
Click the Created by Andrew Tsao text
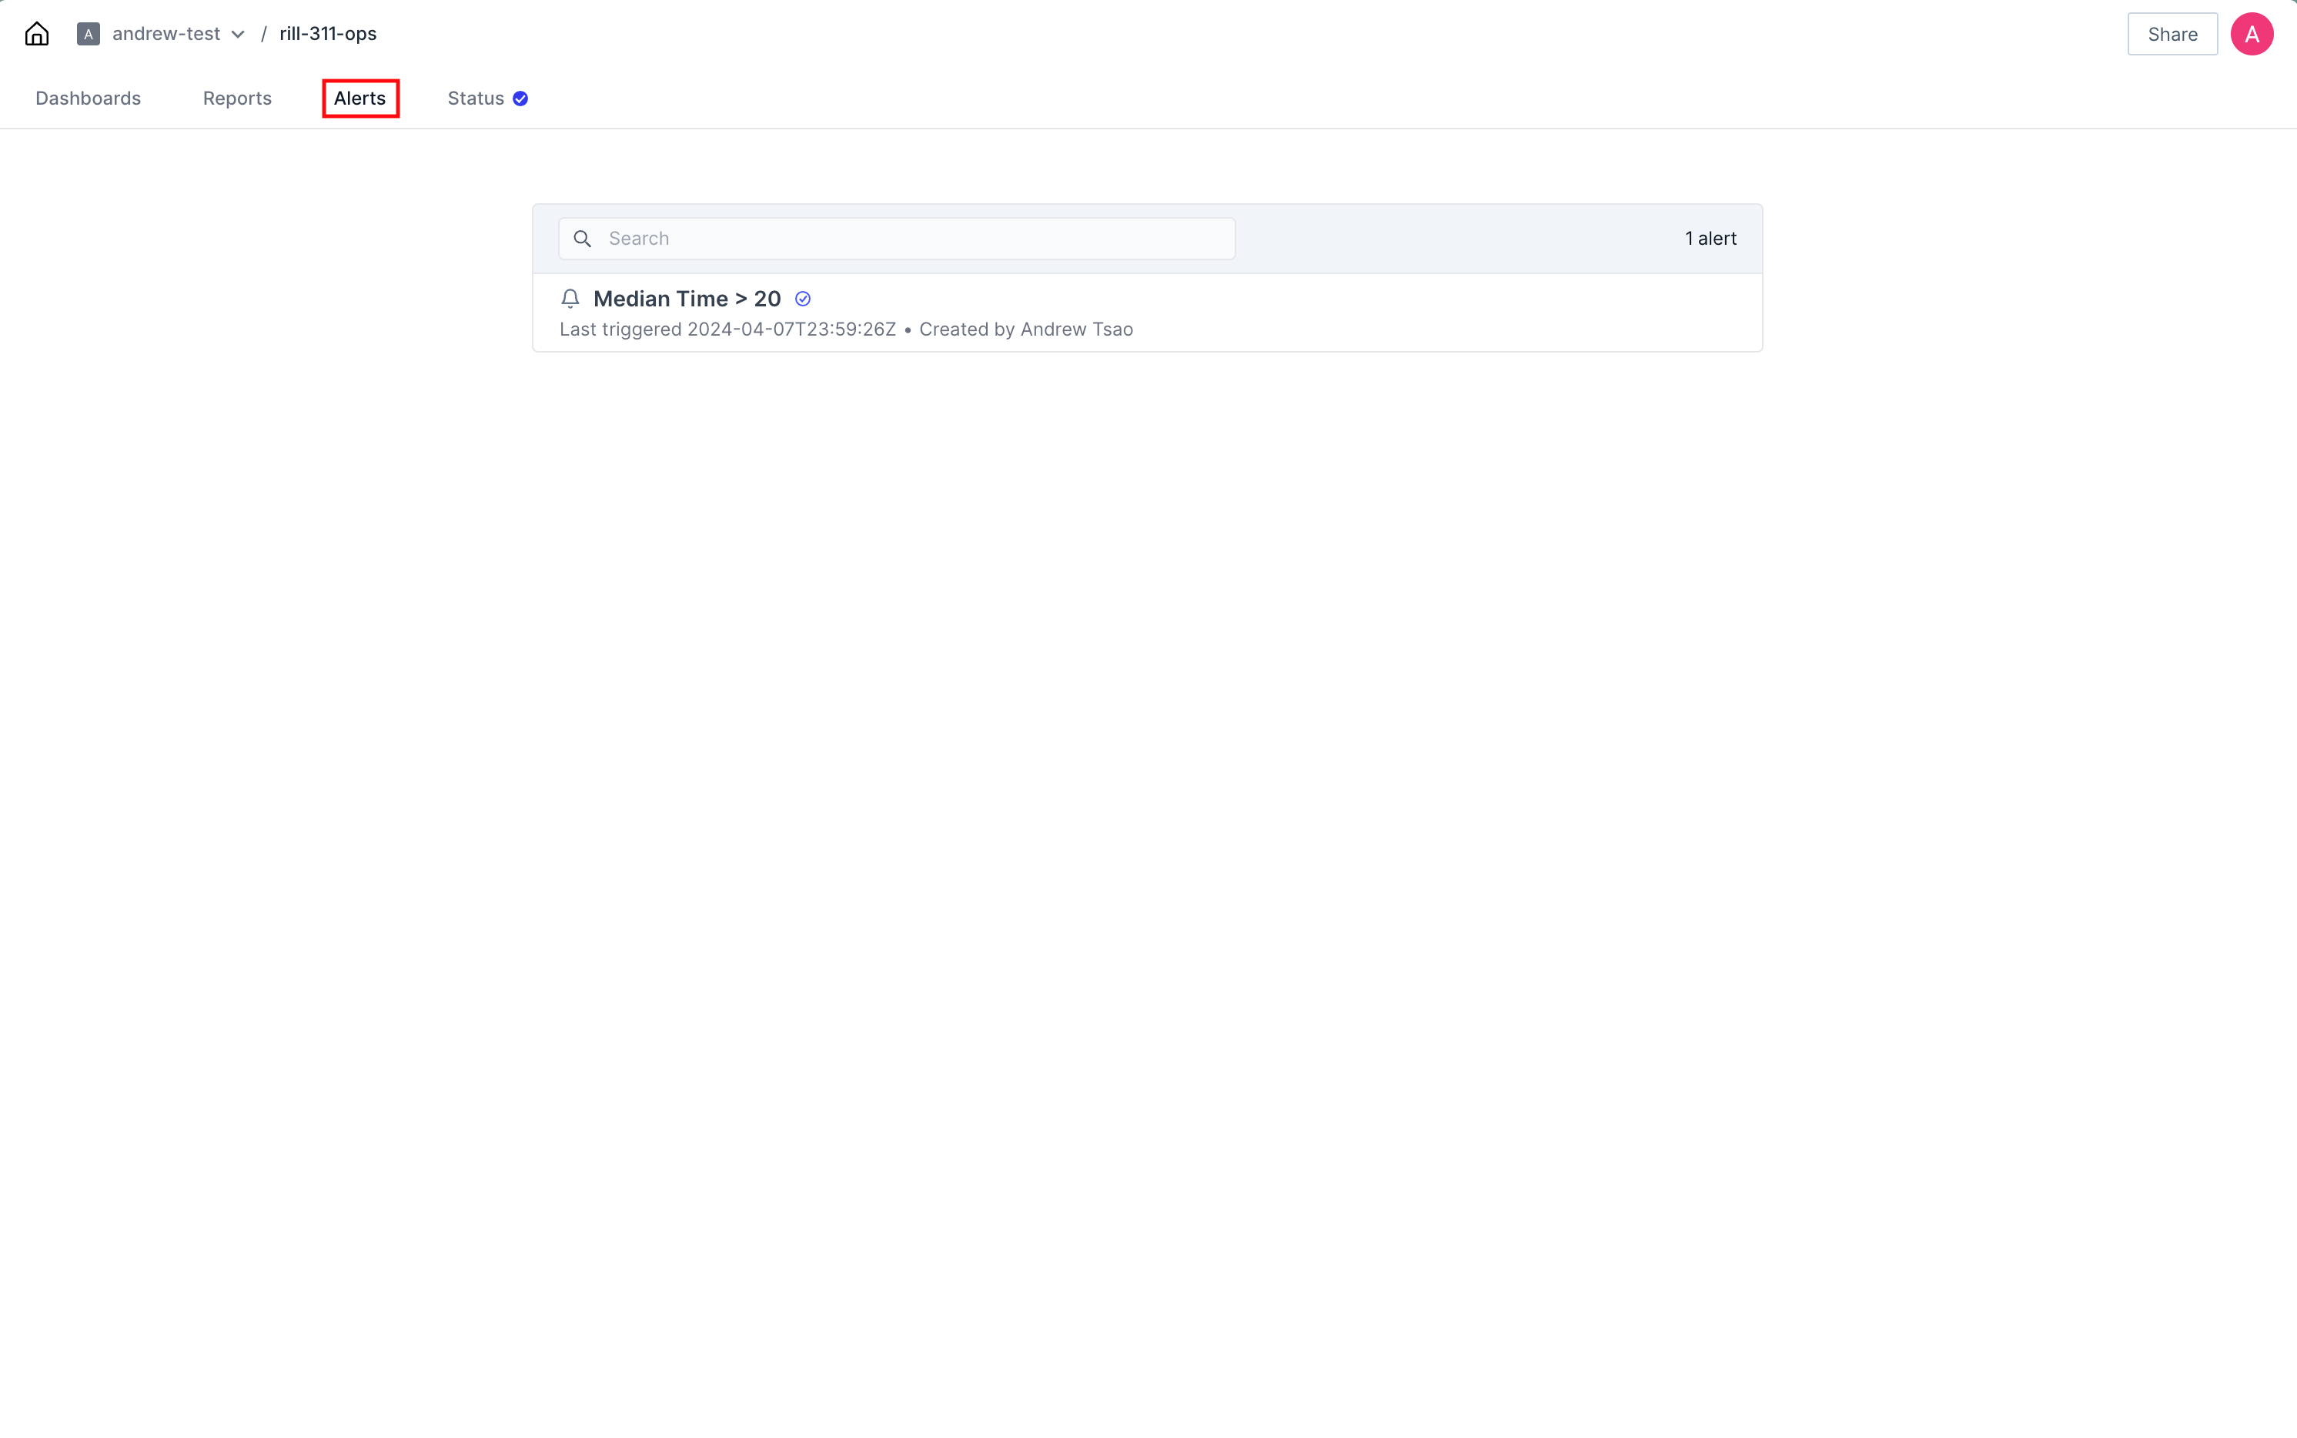(1026, 329)
